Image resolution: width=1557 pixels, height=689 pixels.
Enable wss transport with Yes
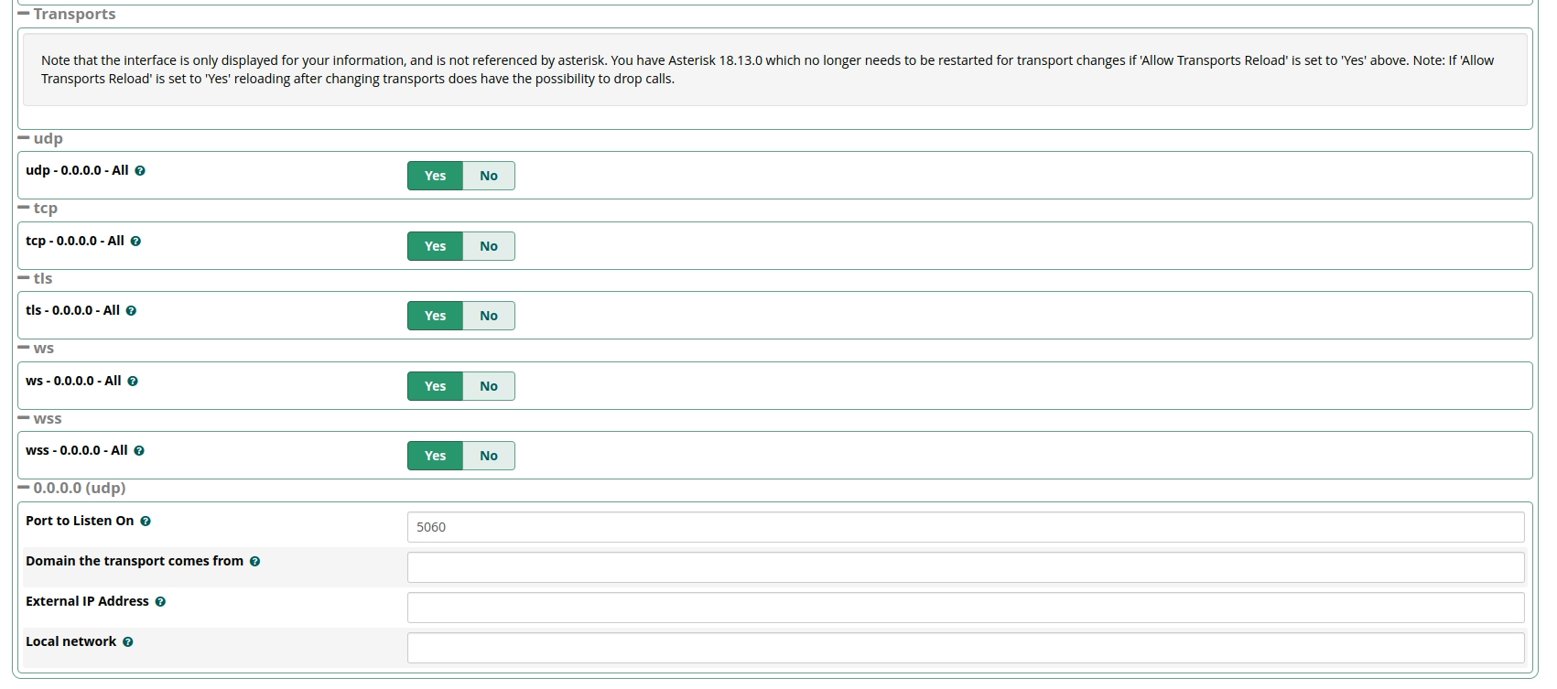(435, 456)
